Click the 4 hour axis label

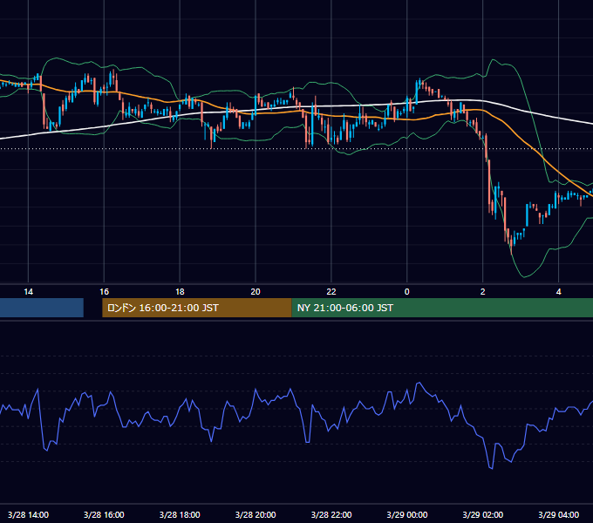[x=559, y=292]
